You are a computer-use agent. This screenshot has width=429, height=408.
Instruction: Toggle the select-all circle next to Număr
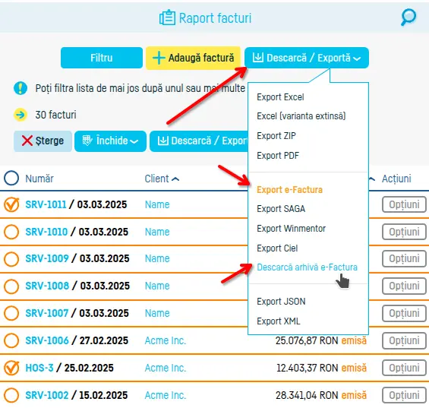[11, 178]
